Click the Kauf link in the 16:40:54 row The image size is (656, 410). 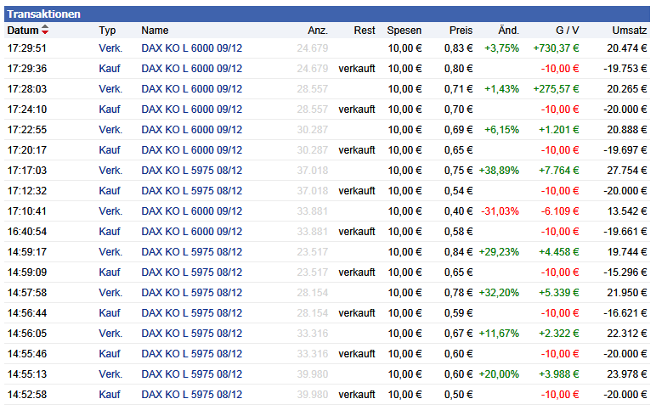click(110, 232)
